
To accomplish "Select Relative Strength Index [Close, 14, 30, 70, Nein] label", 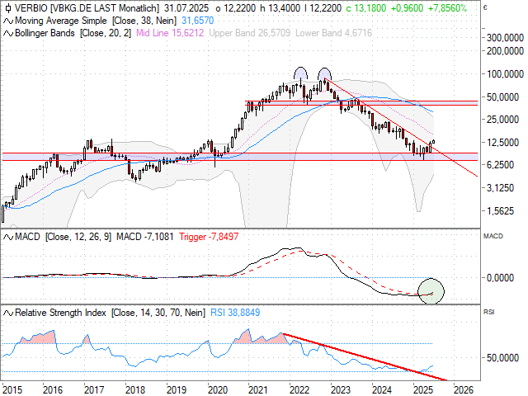I will [x=110, y=313].
